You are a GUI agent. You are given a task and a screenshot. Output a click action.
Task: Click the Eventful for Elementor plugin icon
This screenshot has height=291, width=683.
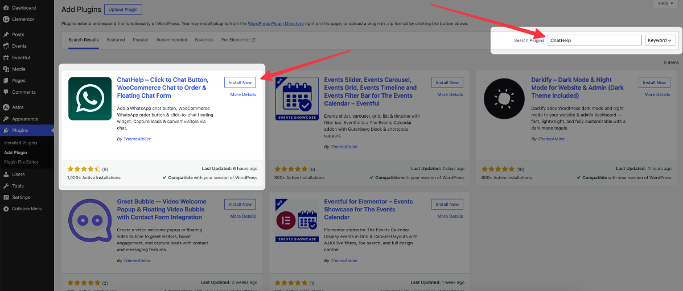tap(297, 221)
